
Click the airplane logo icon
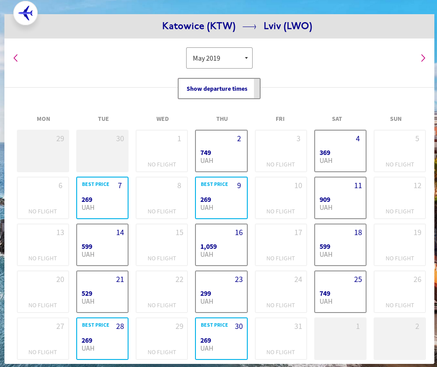26,13
